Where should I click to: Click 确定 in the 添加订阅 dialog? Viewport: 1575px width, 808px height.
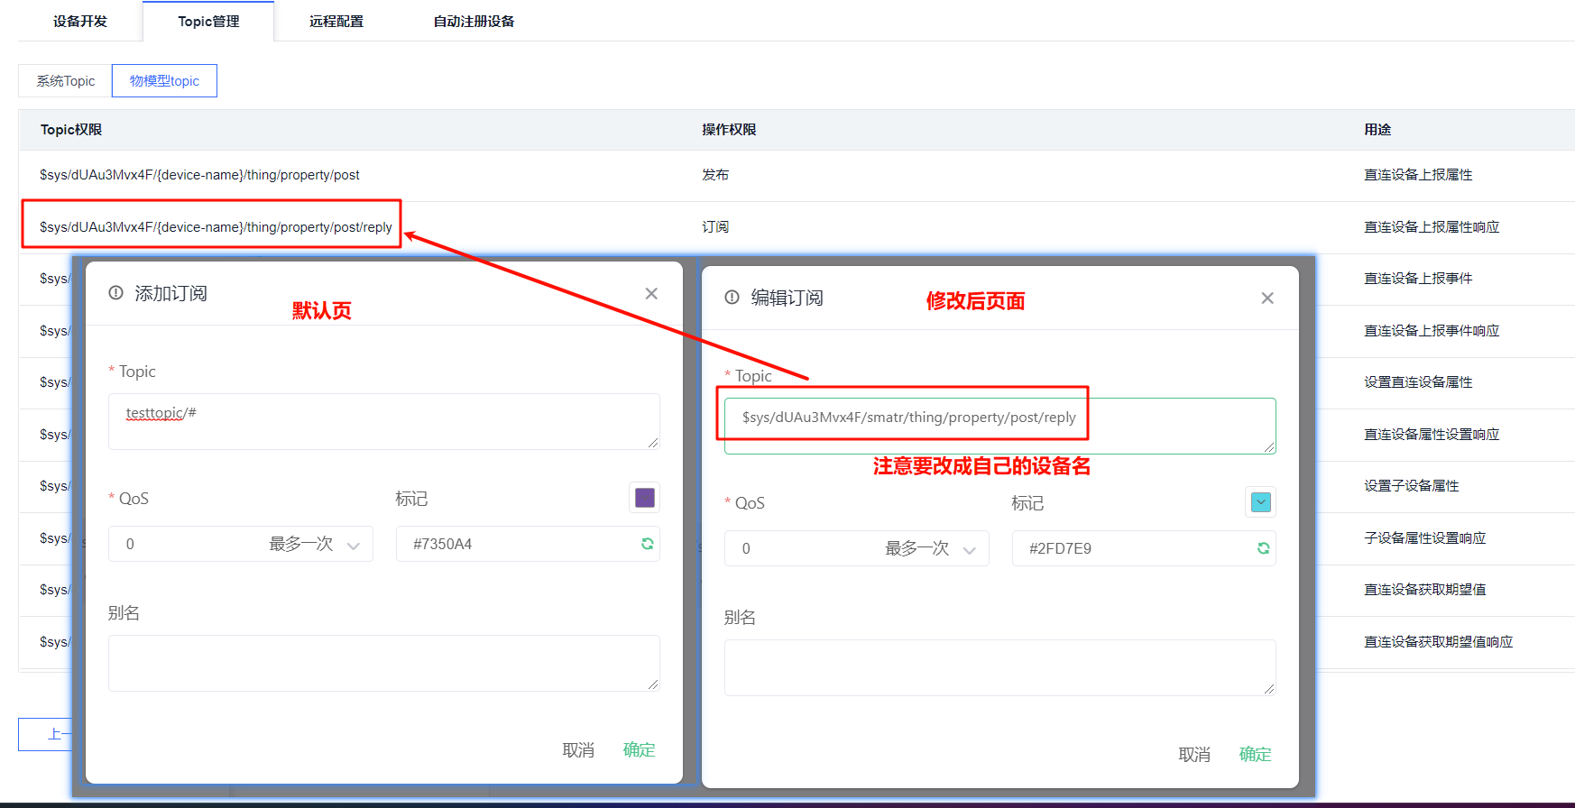tap(639, 750)
